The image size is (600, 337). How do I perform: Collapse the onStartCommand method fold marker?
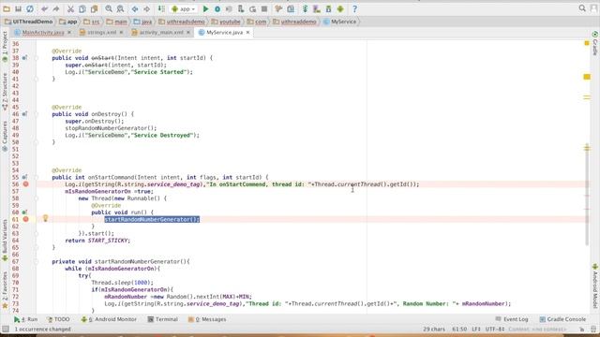point(37,177)
